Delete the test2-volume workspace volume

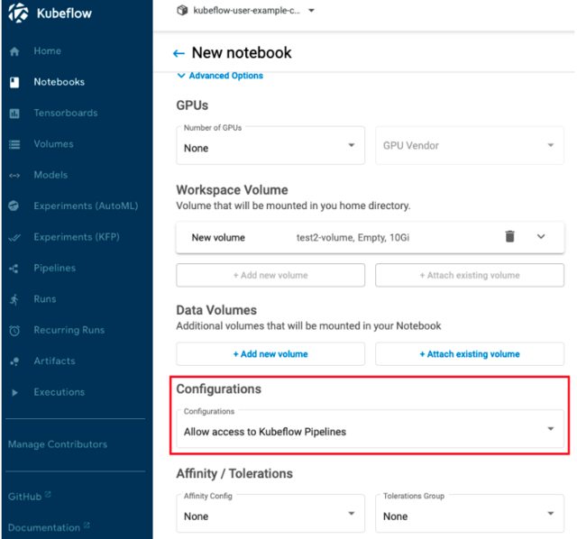point(509,237)
